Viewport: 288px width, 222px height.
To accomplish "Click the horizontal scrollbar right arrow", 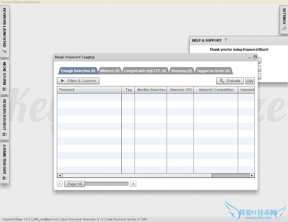I will point(252,176).
